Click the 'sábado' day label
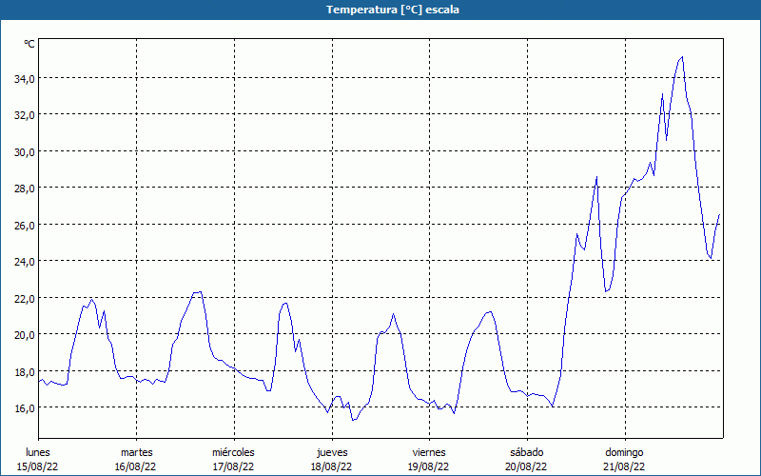The width and height of the screenshot is (761, 476). (x=527, y=452)
